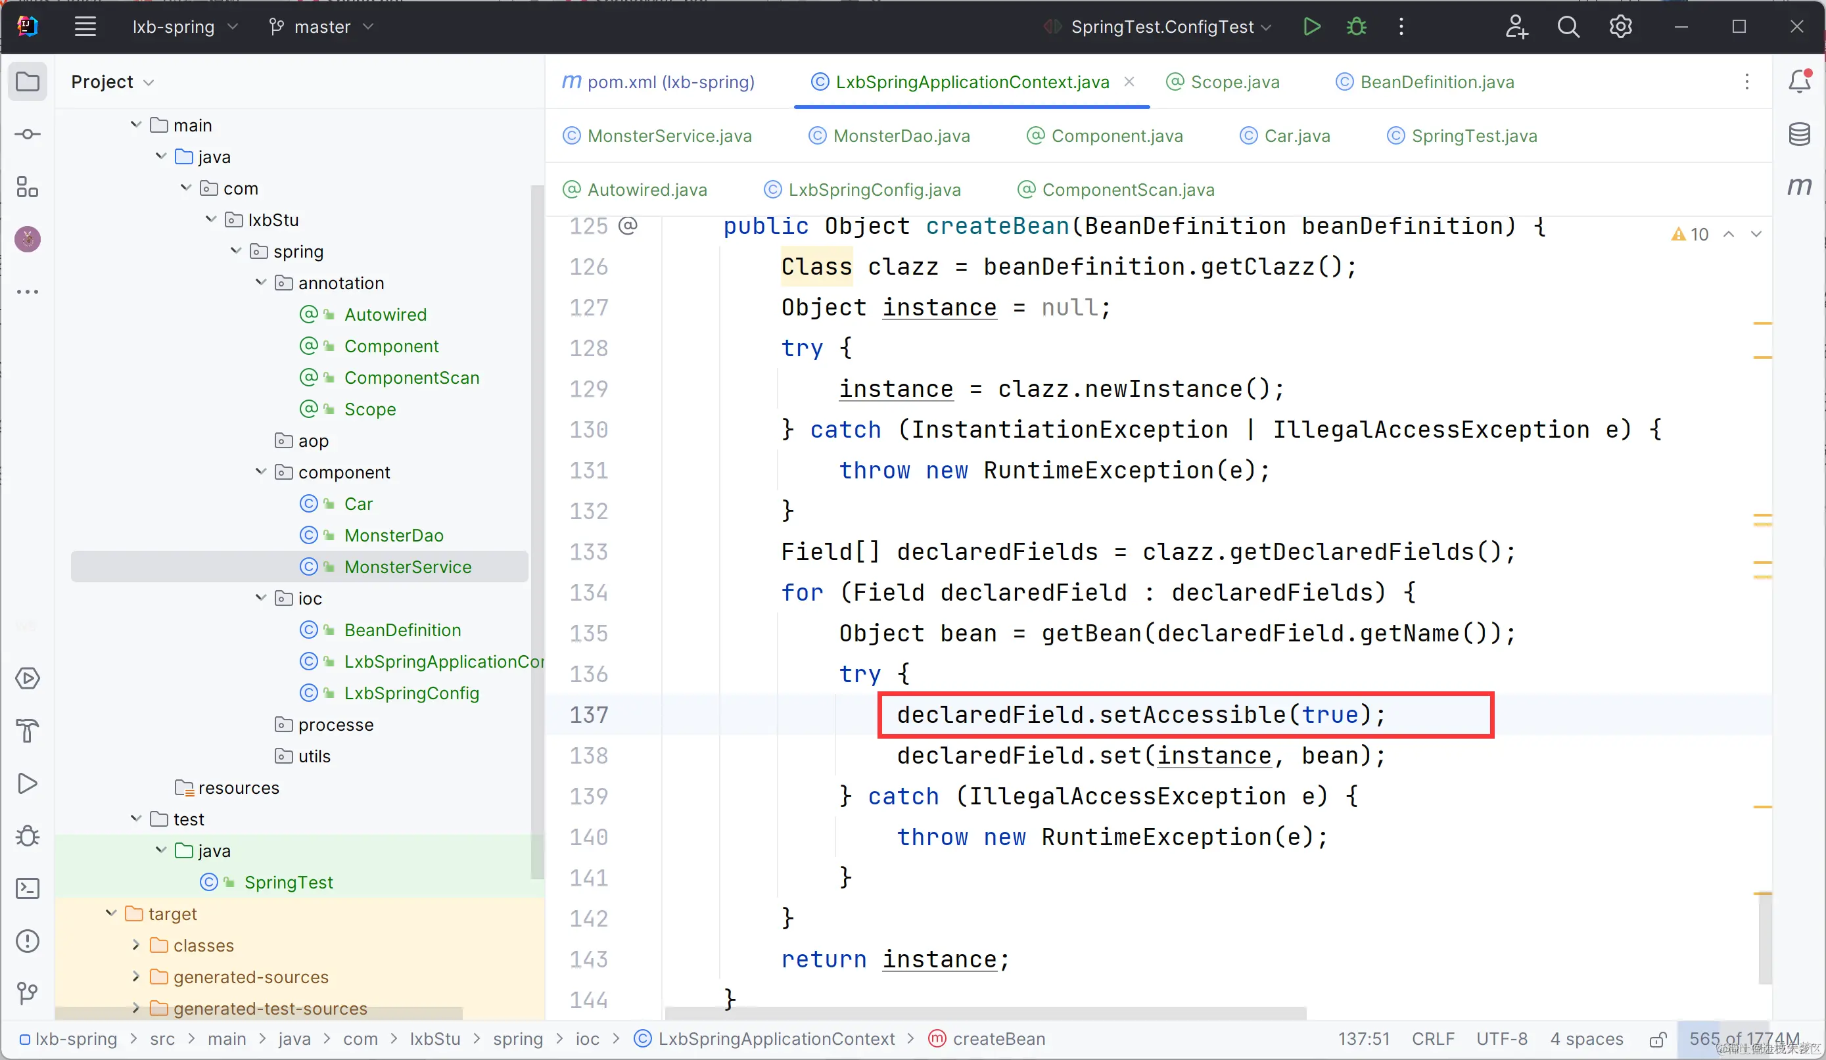The width and height of the screenshot is (1826, 1060).
Task: Open the Problems tool window
Action: coord(28,941)
